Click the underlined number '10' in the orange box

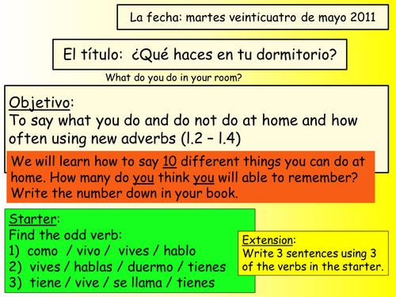(x=169, y=161)
